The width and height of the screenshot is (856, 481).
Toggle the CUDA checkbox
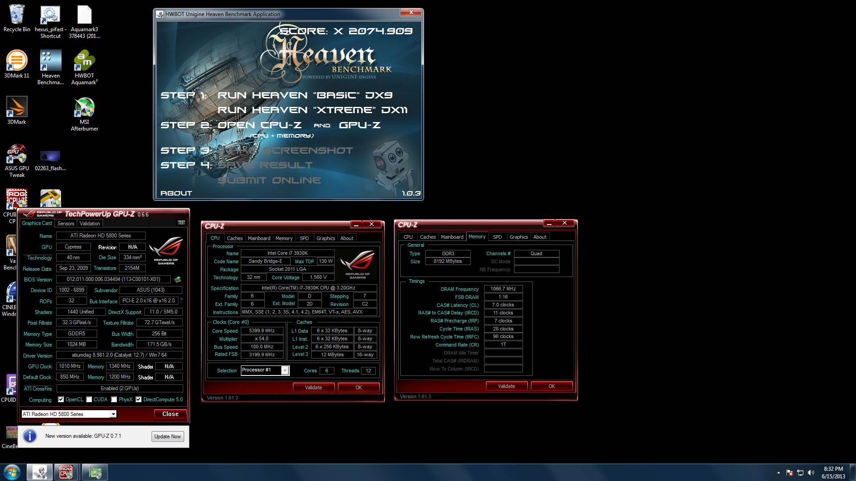pyautogui.click(x=89, y=399)
